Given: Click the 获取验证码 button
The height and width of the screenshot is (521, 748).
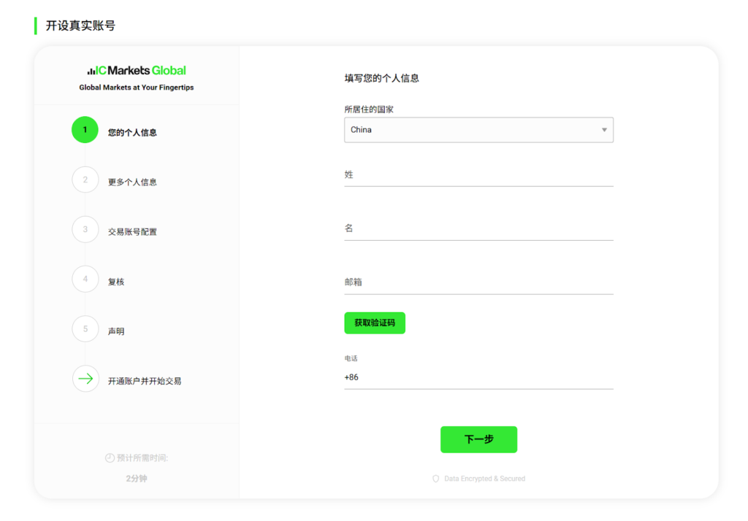Looking at the screenshot, I should pyautogui.click(x=375, y=323).
